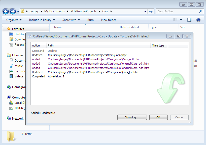Viewport: 206px width, 145px height.
Task: Click the folder icon in address bar
Action: point(22,11)
